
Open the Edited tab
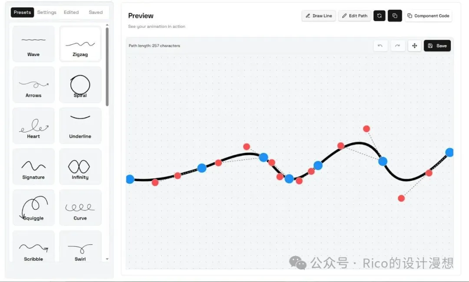coord(71,12)
